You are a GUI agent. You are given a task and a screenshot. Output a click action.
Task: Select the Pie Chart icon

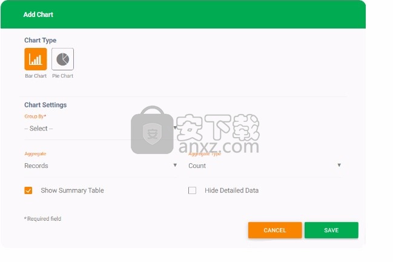(62, 59)
